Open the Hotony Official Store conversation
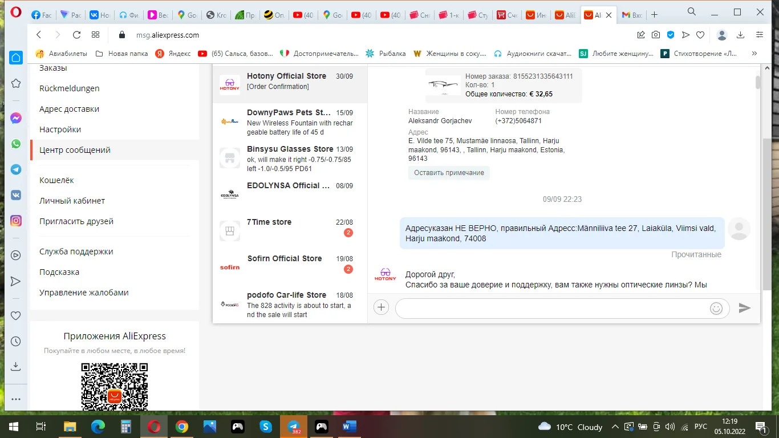This screenshot has height=438, width=779. pyautogui.click(x=290, y=84)
